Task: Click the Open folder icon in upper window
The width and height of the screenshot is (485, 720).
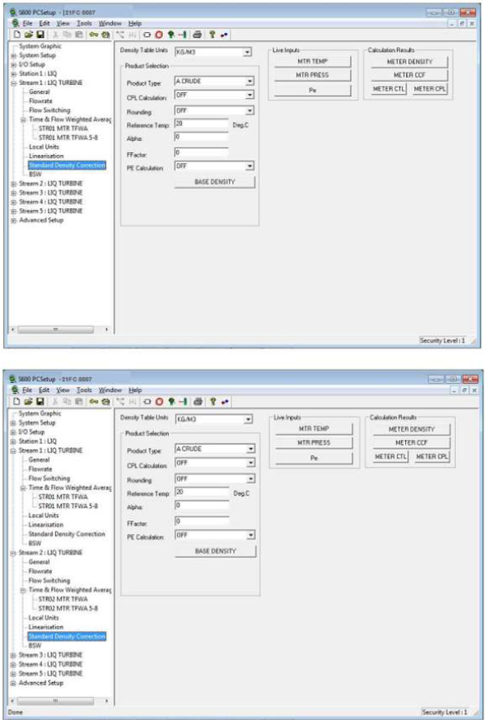Action: [x=29, y=35]
